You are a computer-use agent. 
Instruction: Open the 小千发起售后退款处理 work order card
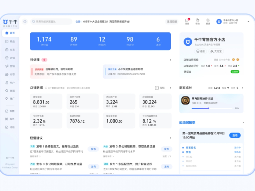pyautogui.click(x=137, y=72)
